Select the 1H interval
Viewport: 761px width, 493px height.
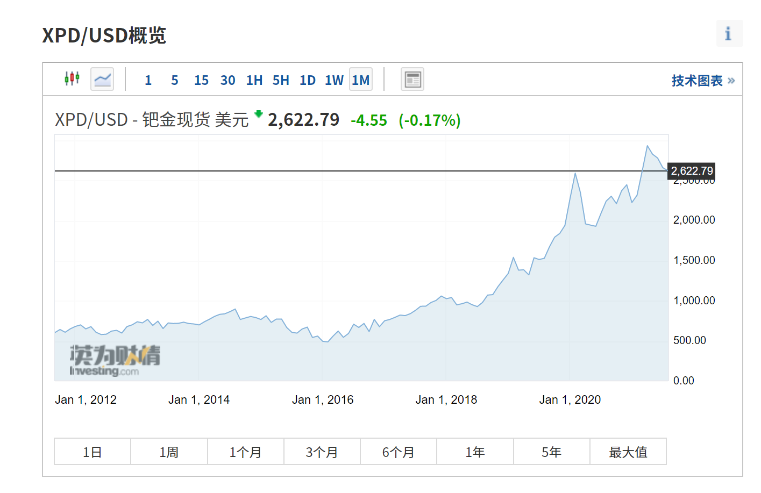pyautogui.click(x=254, y=80)
